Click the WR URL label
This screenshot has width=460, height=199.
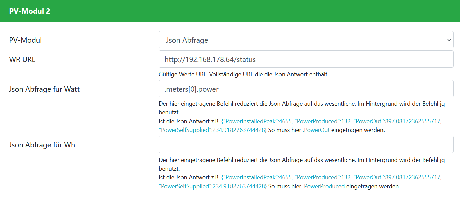pyautogui.click(x=22, y=60)
